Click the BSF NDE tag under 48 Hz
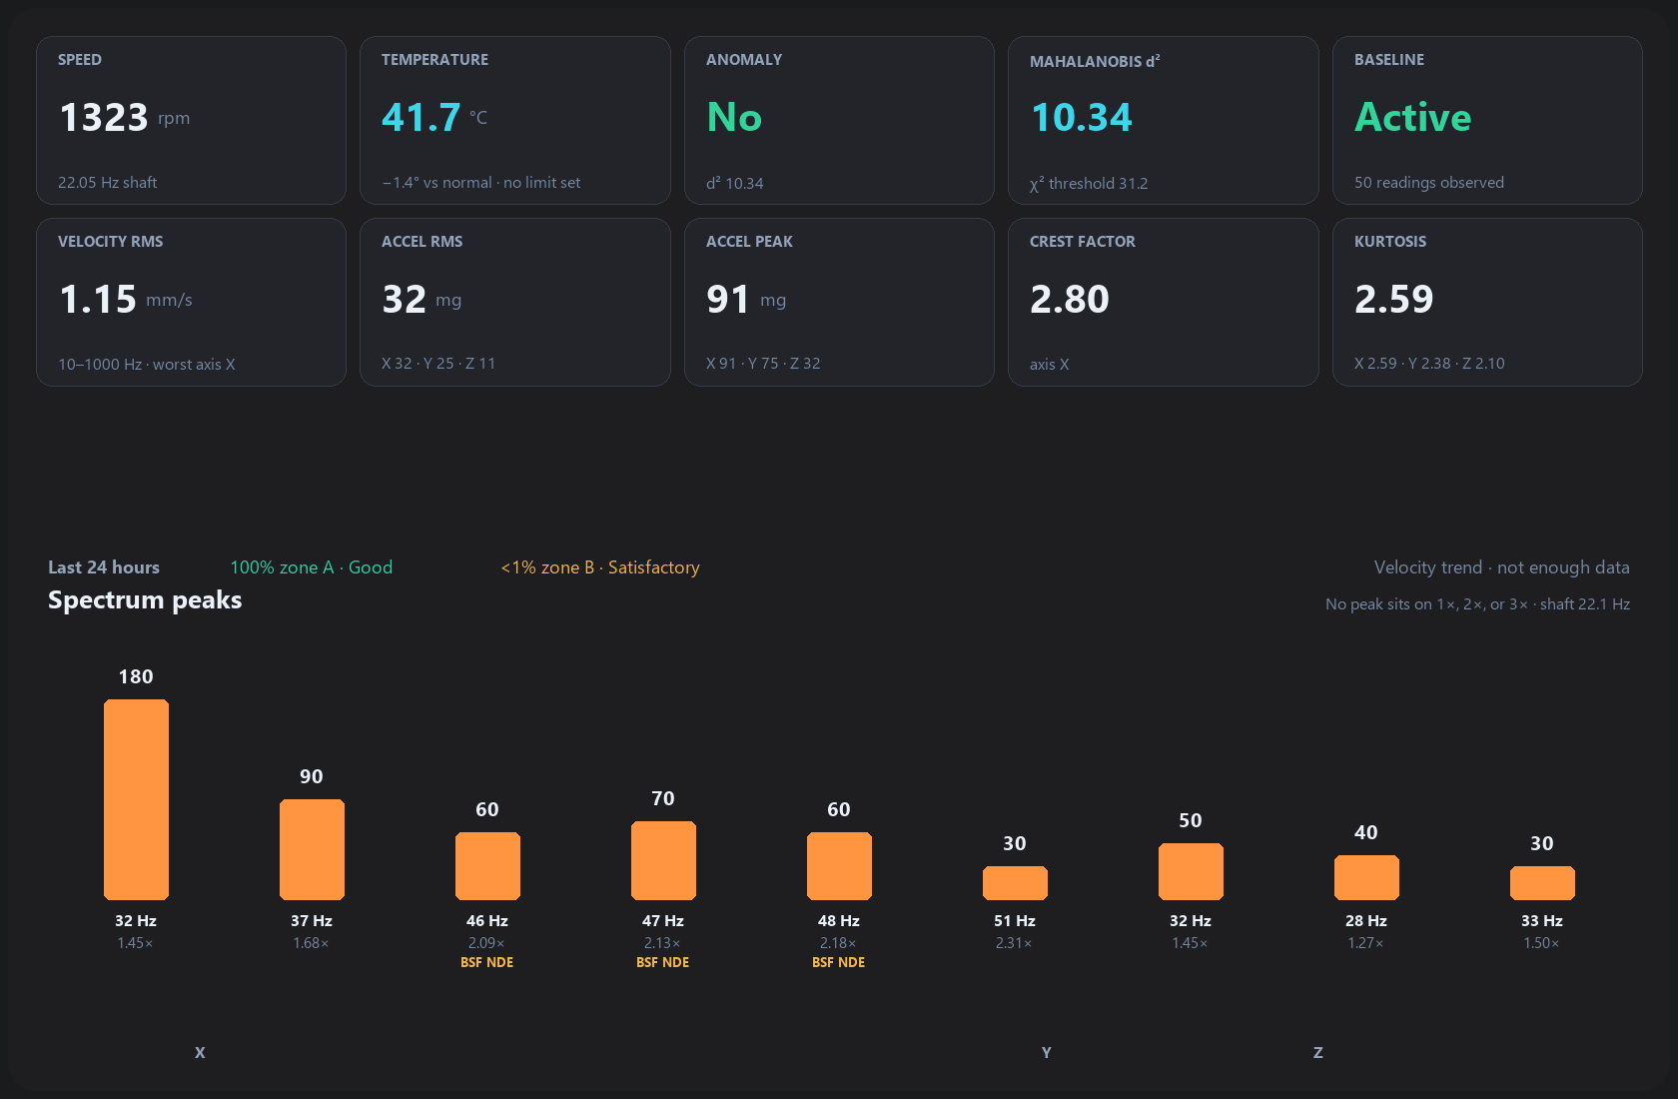The height and width of the screenshot is (1099, 1678). (x=839, y=962)
